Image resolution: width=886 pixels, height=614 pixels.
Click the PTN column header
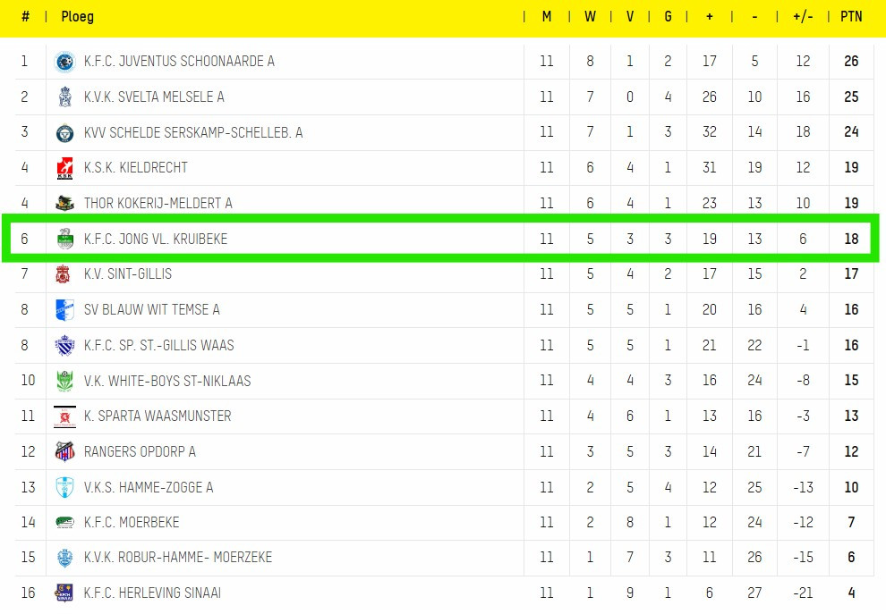(x=851, y=17)
